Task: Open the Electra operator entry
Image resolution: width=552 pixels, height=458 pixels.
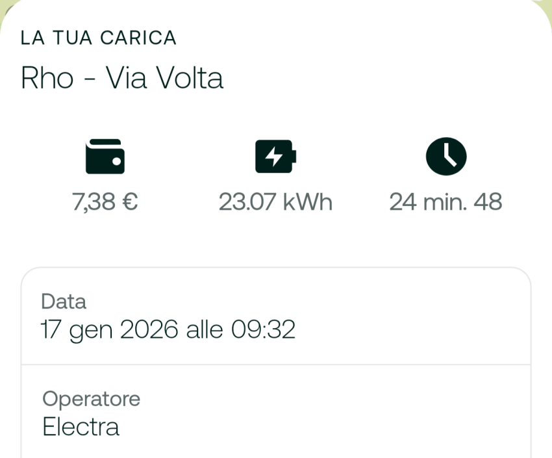Action: point(81,427)
